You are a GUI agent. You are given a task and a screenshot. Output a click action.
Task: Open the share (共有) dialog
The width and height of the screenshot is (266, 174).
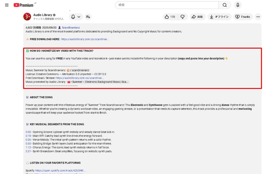pyautogui.click(x=197, y=17)
